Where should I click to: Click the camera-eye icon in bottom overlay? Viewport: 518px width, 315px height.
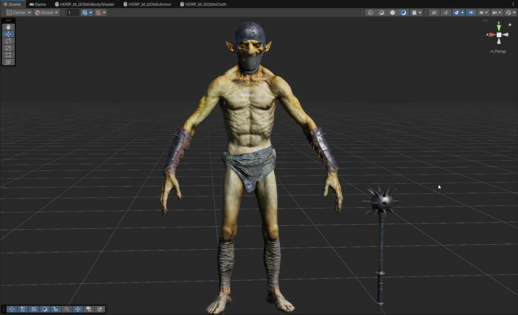coord(89,309)
